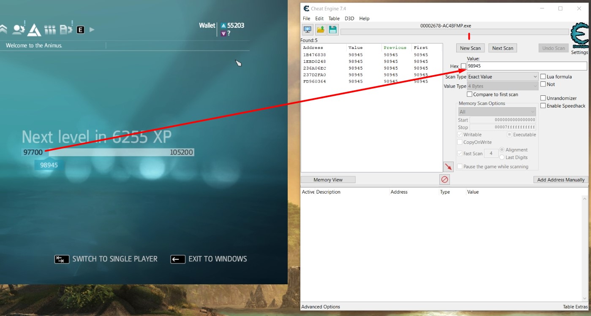Click the save floppy disk icon
The image size is (591, 316).
(333, 29)
